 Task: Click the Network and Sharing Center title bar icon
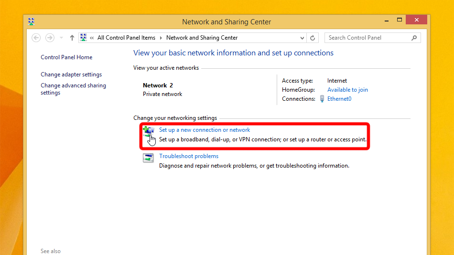(x=32, y=21)
